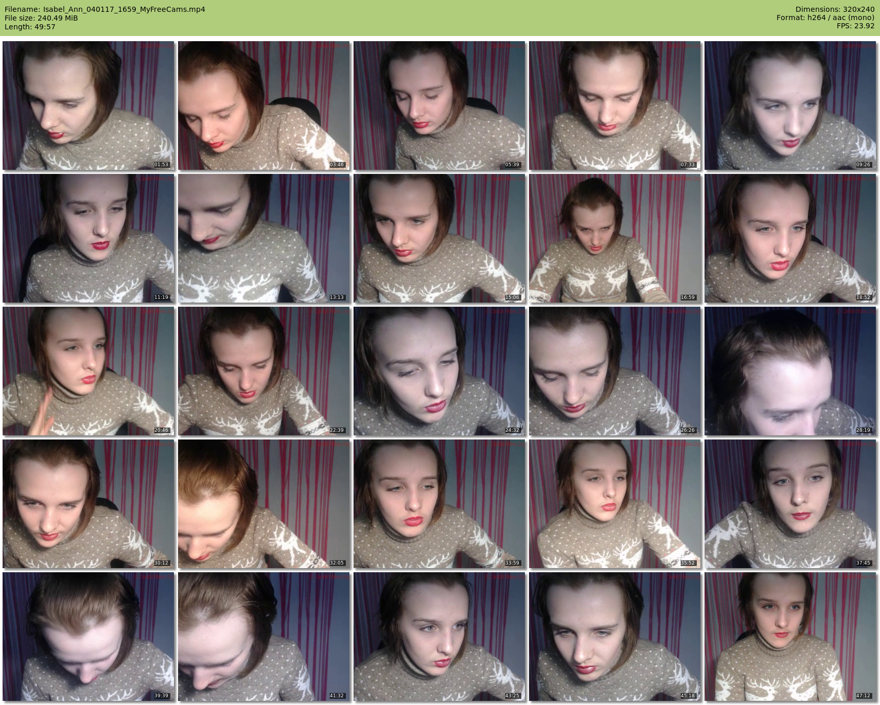Viewport: 880px width, 705px height.
Task: Click the final thumbnail at 47:12
Action: (790, 637)
